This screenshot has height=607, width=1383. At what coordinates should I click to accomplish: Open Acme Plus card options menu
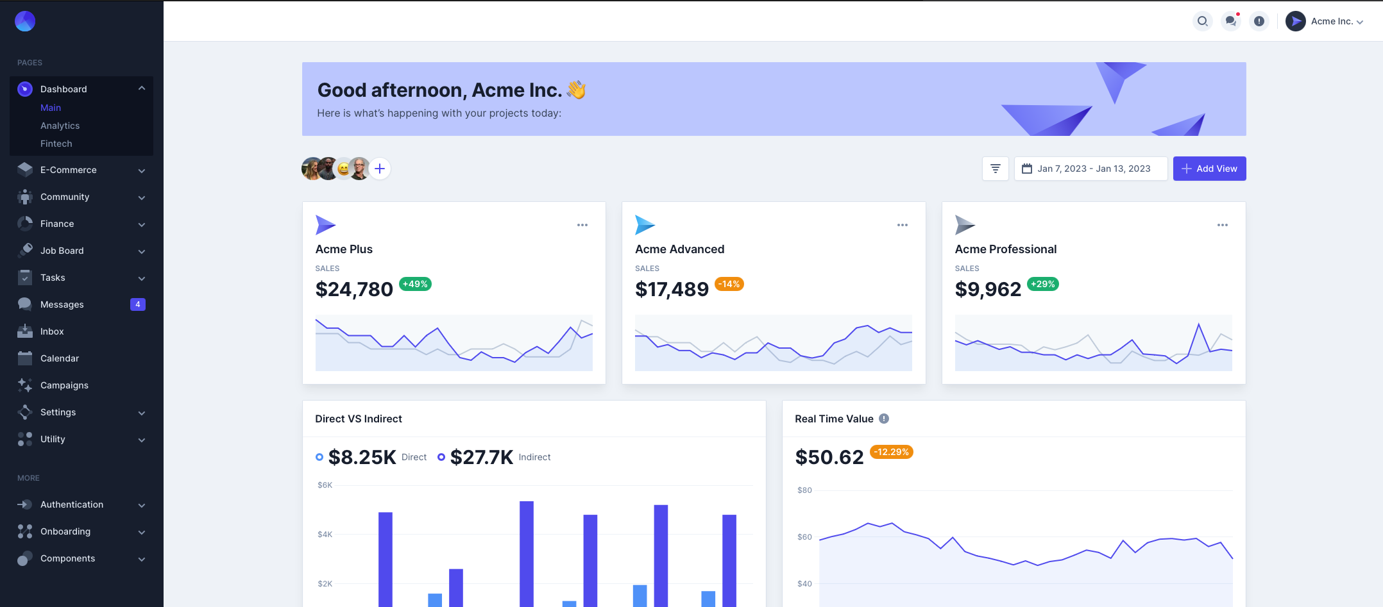coord(582,225)
